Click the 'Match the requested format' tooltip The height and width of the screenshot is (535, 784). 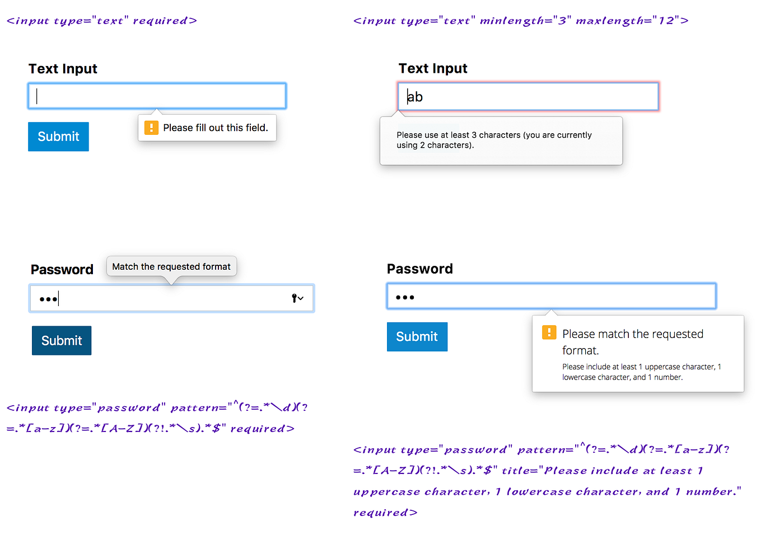tap(171, 266)
